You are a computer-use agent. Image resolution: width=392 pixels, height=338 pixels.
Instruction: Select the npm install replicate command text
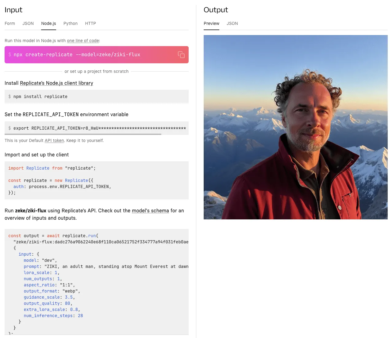[x=40, y=96]
